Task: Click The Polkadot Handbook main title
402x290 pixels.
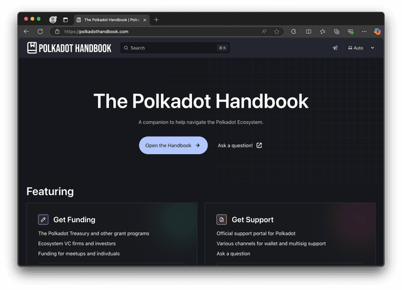Action: (201, 101)
